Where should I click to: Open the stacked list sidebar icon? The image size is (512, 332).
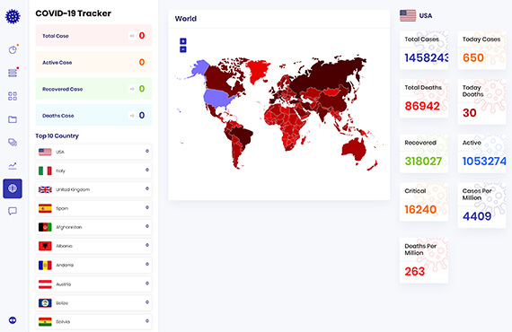[13, 73]
